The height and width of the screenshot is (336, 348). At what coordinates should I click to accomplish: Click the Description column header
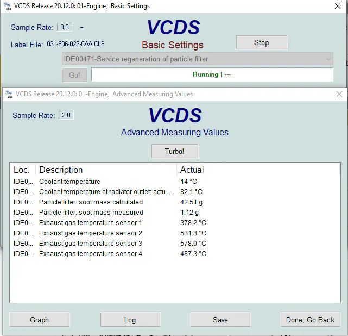[x=61, y=170]
